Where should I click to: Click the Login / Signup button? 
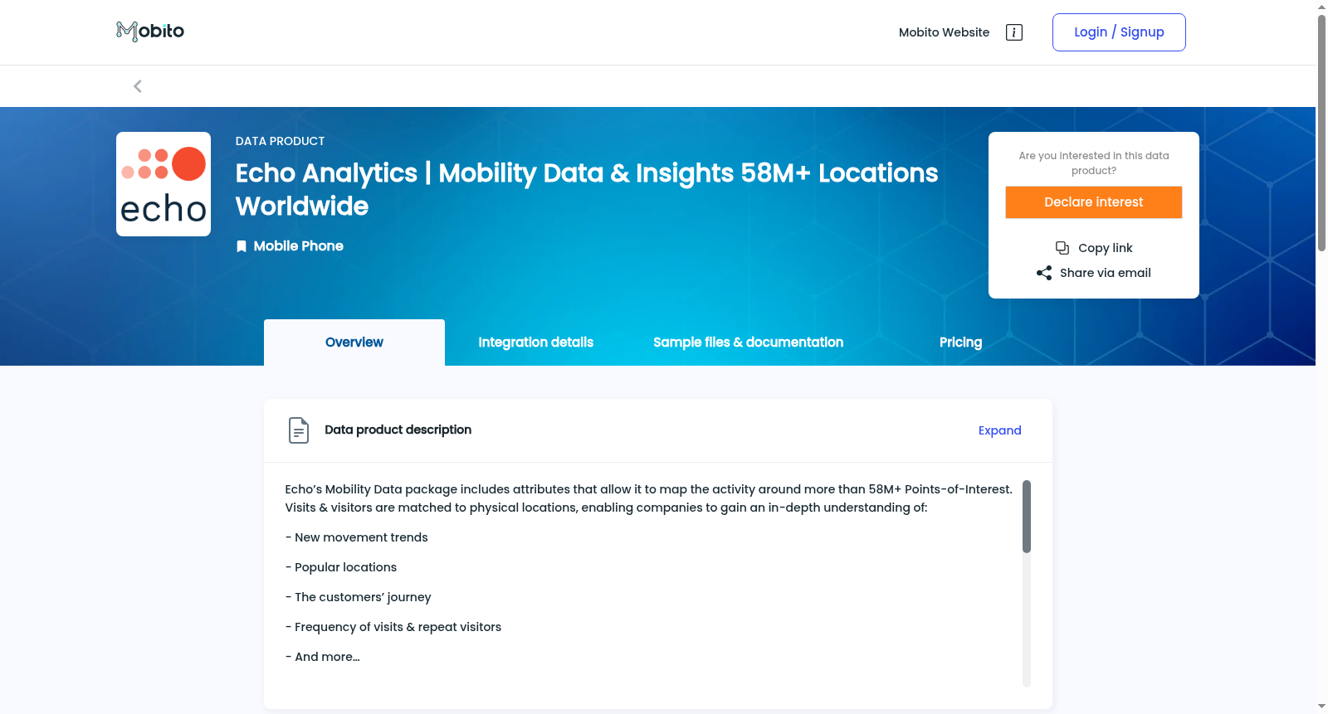(1119, 32)
